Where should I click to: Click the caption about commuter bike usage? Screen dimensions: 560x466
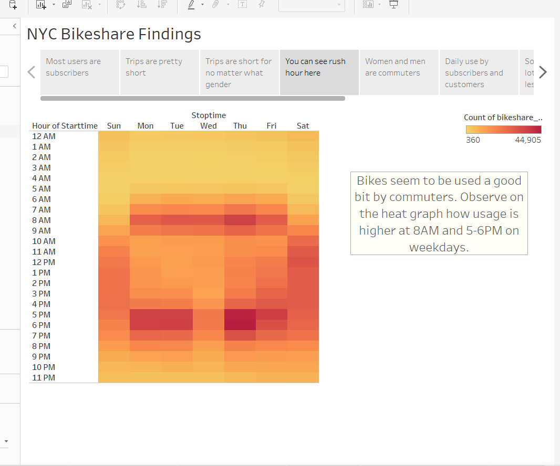tap(439, 213)
